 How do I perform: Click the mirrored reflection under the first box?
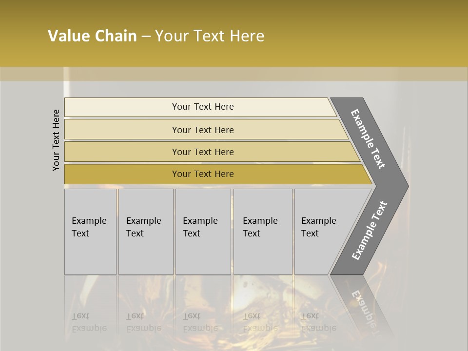tap(89, 322)
